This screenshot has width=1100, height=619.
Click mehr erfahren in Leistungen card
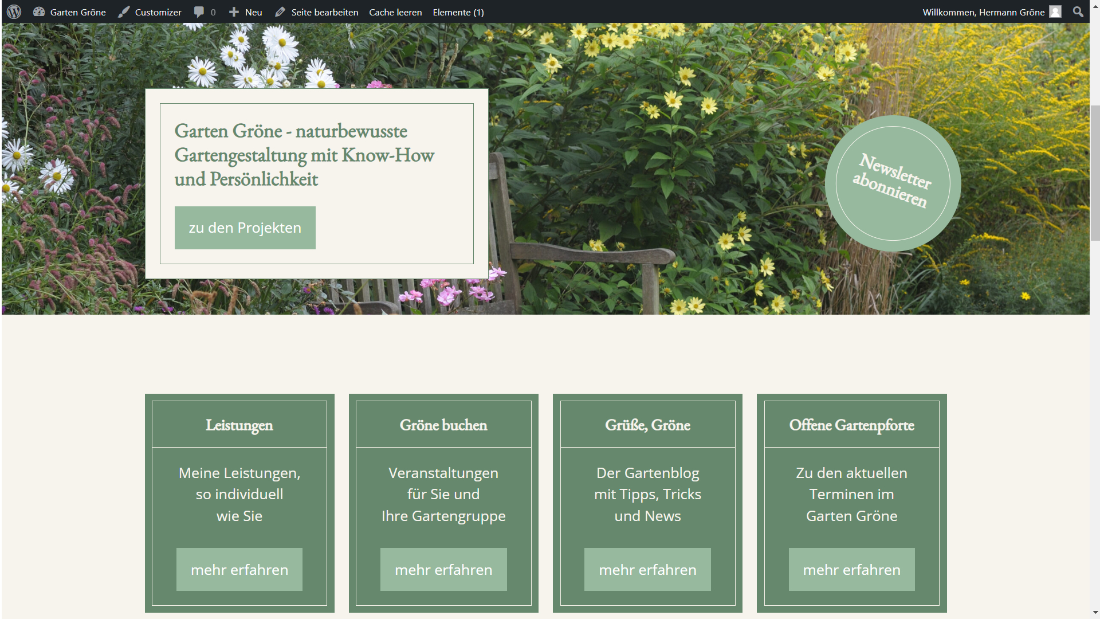239,570
